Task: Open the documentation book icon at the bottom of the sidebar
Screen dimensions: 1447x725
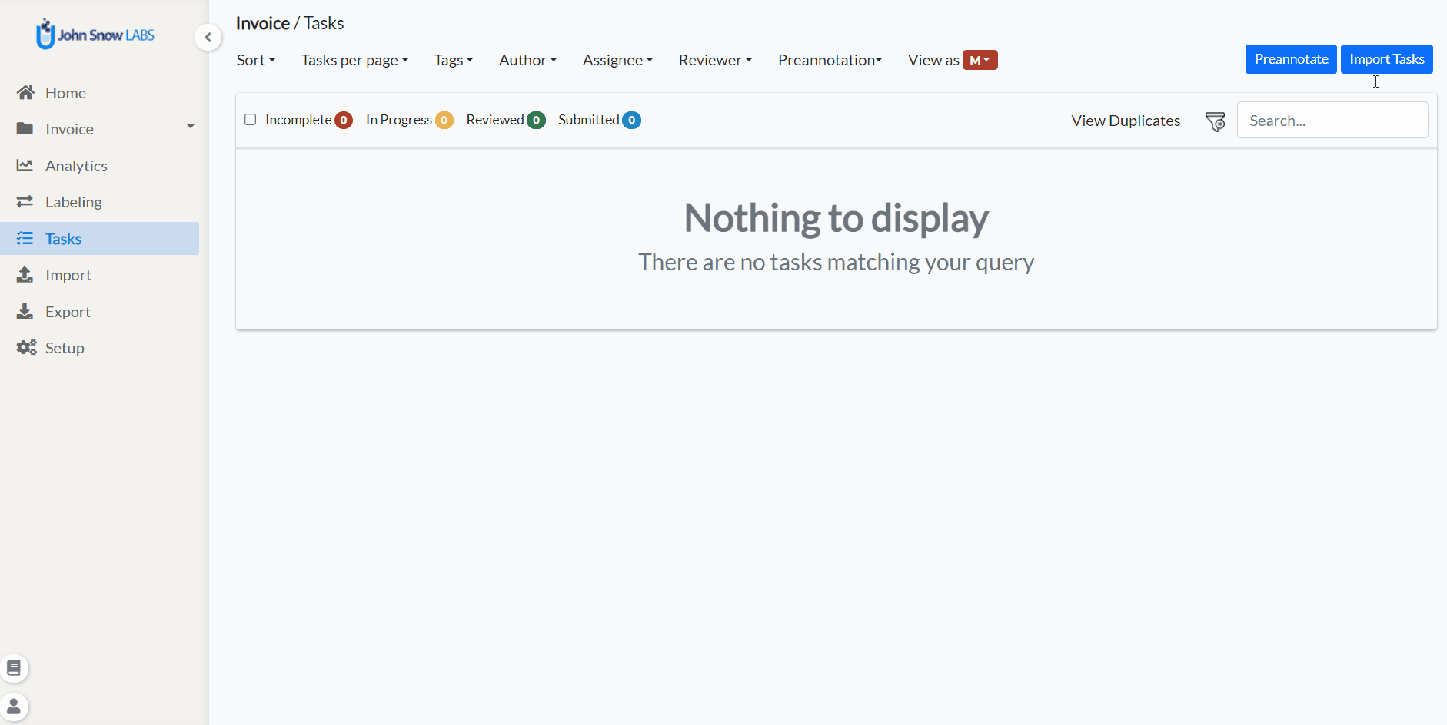Action: pyautogui.click(x=14, y=668)
